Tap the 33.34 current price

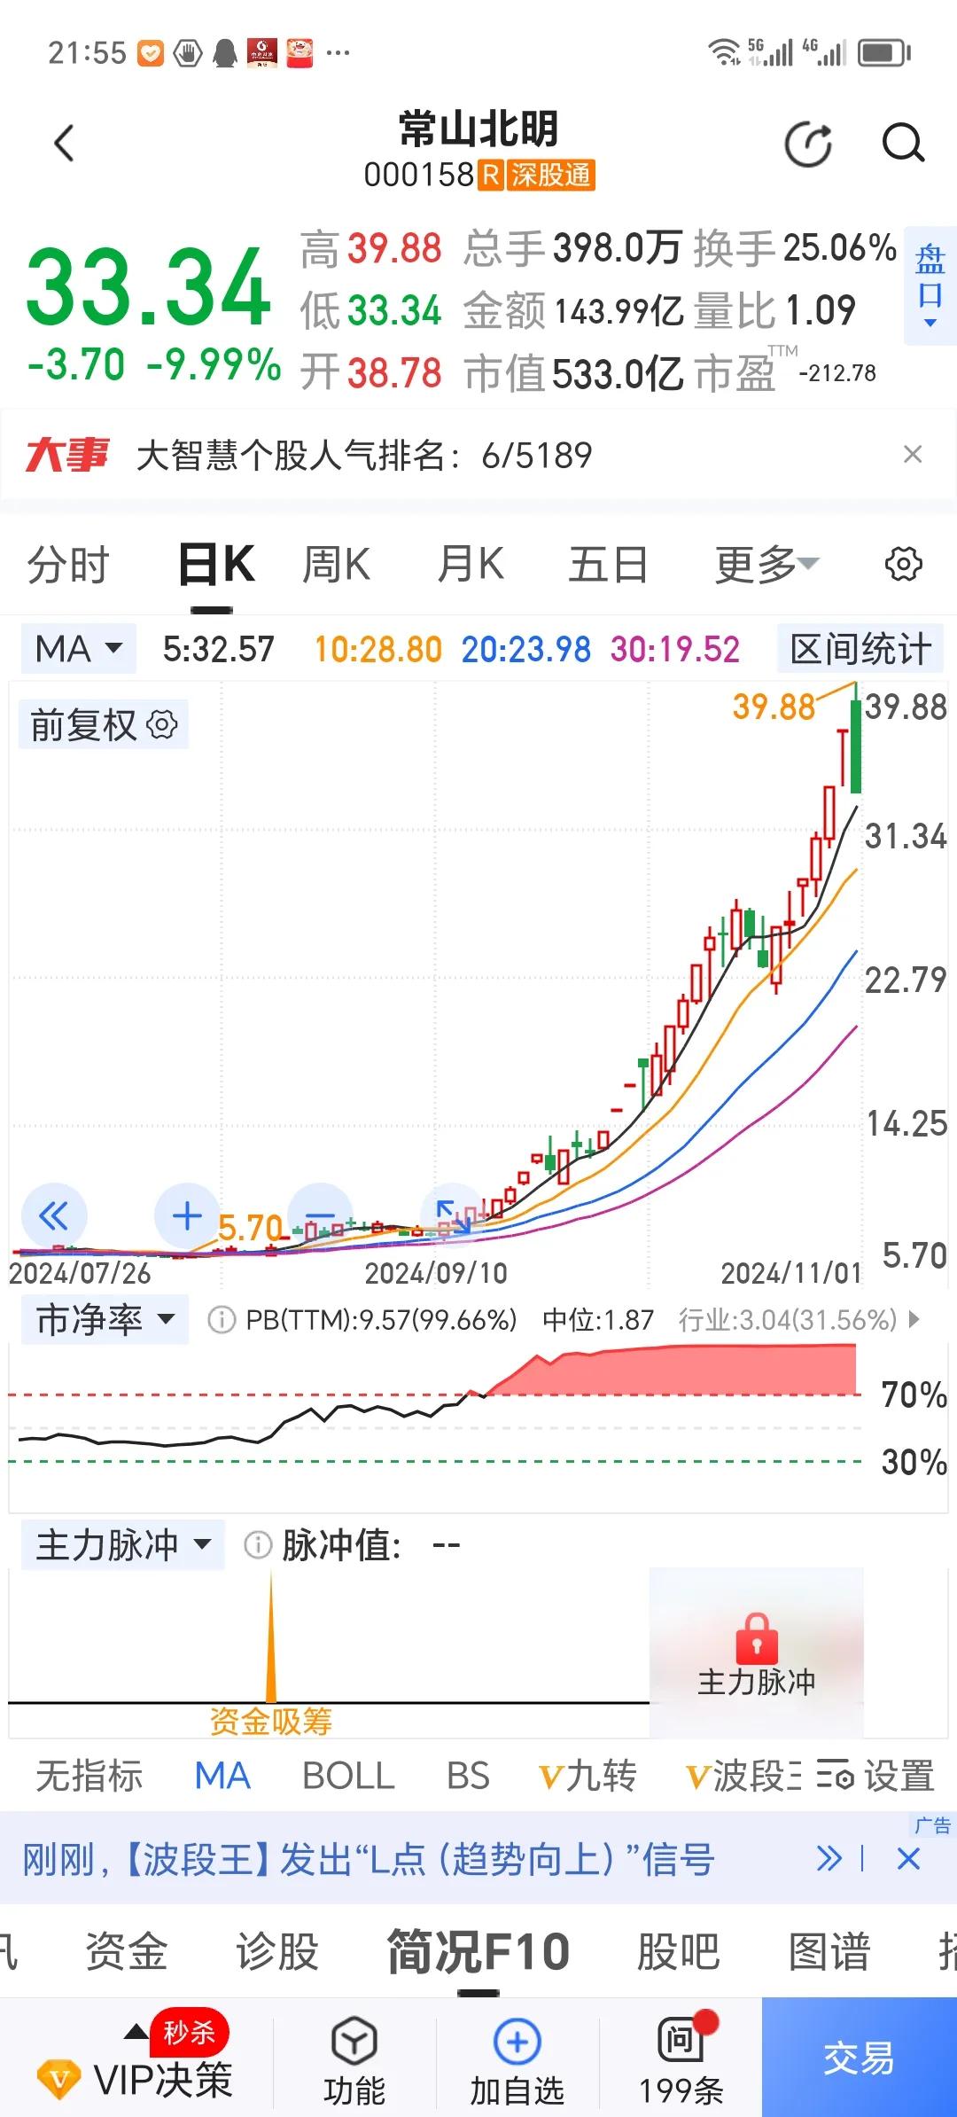pos(149,286)
